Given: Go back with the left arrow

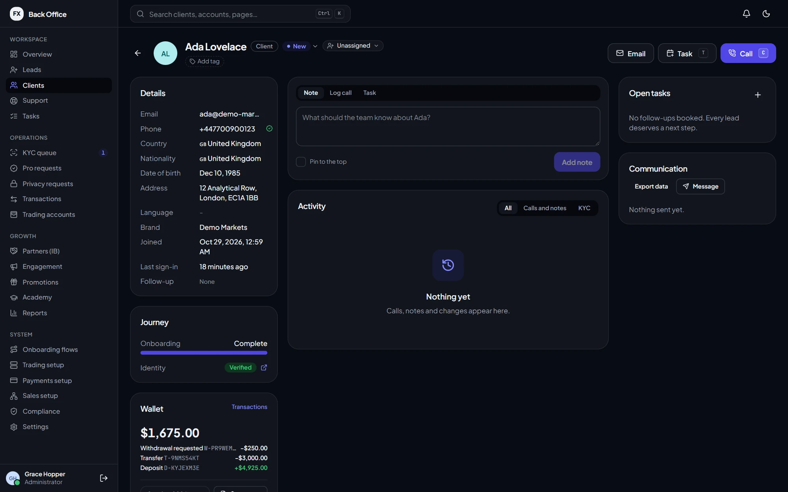Looking at the screenshot, I should [138, 53].
